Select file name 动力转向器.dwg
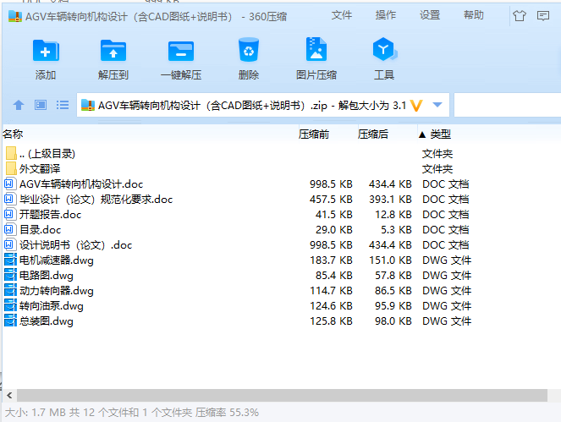Screen dimensions: 561x422 pyautogui.click(x=56, y=290)
